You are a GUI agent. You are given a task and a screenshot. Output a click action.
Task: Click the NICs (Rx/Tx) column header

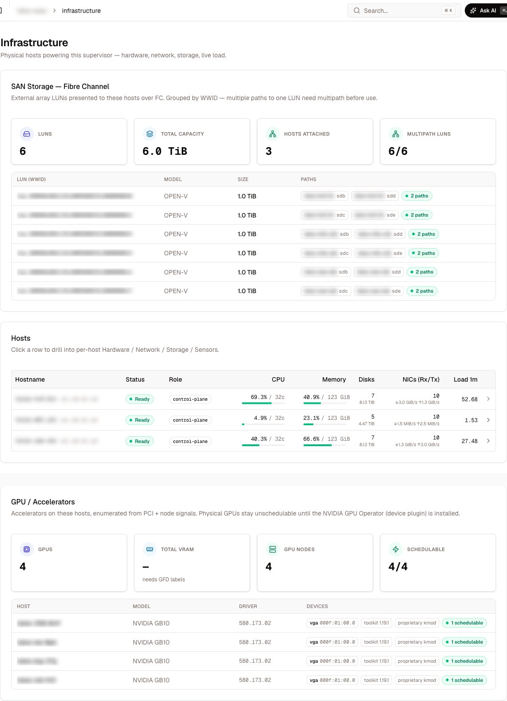point(421,379)
